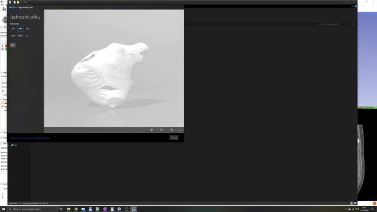
Task: Select the cm unit option
Action: tap(28, 29)
